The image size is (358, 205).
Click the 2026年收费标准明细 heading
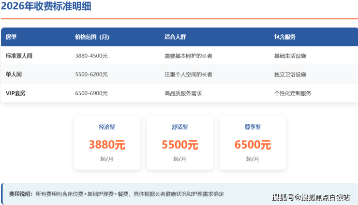[46, 6]
